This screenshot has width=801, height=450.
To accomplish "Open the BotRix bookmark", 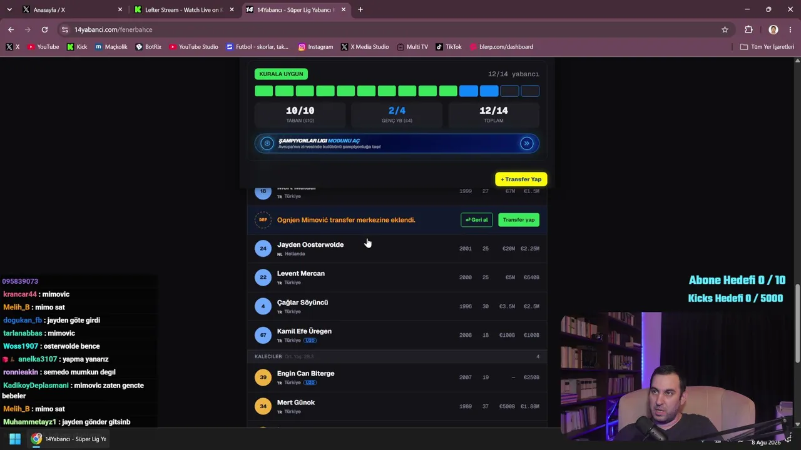I will tap(148, 47).
